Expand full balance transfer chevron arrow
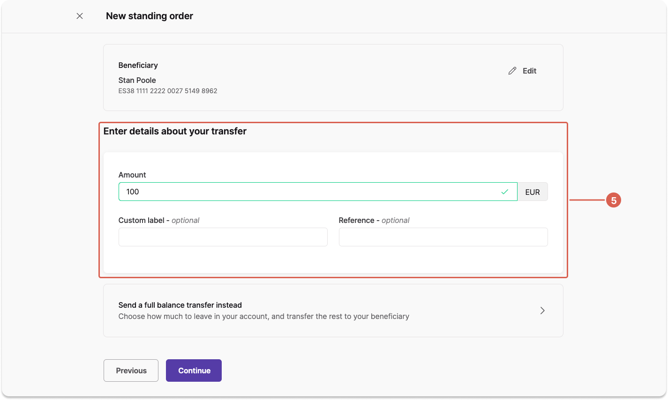The height and width of the screenshot is (400, 668). tap(542, 311)
